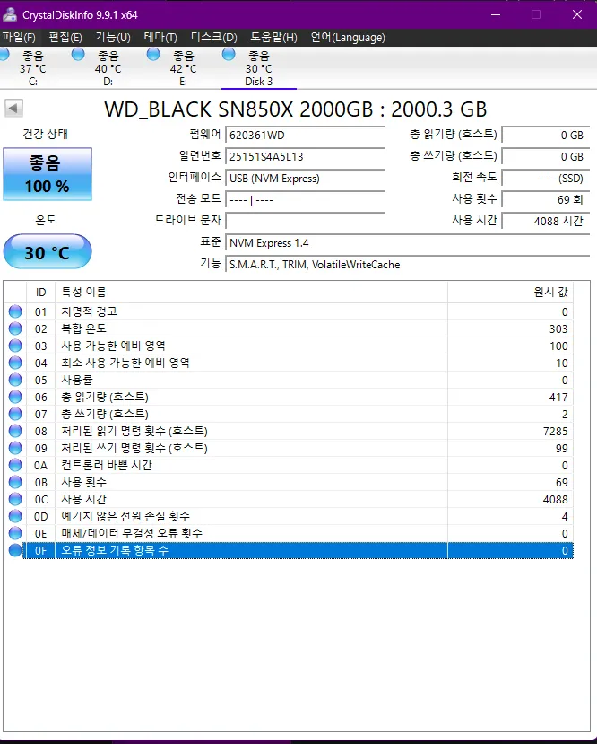Click the status orb of attribute 02

15,328
